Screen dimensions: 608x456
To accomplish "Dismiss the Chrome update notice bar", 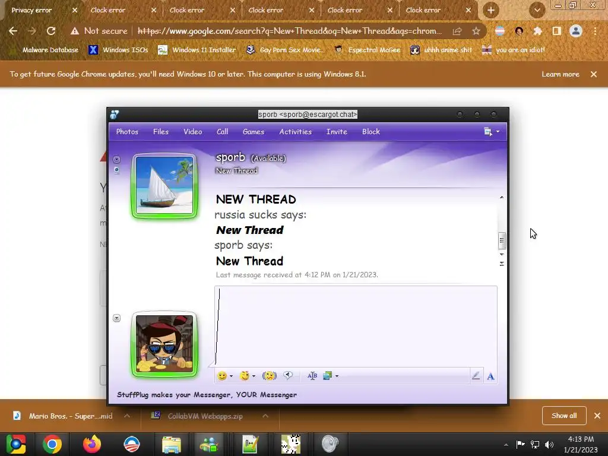I will pos(594,74).
